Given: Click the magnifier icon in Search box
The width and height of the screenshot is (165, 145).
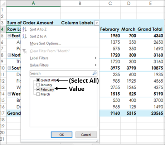Looking at the screenshot, I should pyautogui.click(x=94, y=73).
